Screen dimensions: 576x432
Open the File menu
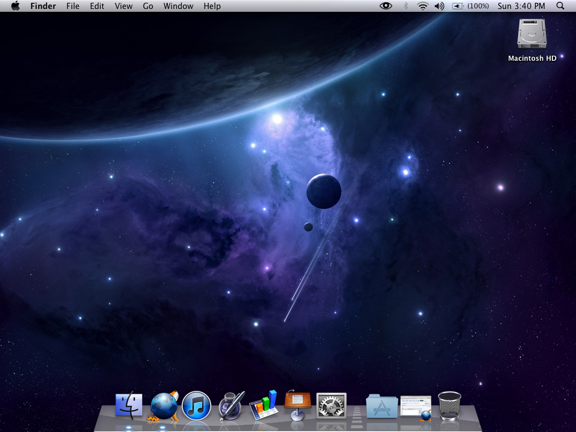[x=73, y=6]
